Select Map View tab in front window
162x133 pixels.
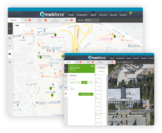tap(69, 62)
